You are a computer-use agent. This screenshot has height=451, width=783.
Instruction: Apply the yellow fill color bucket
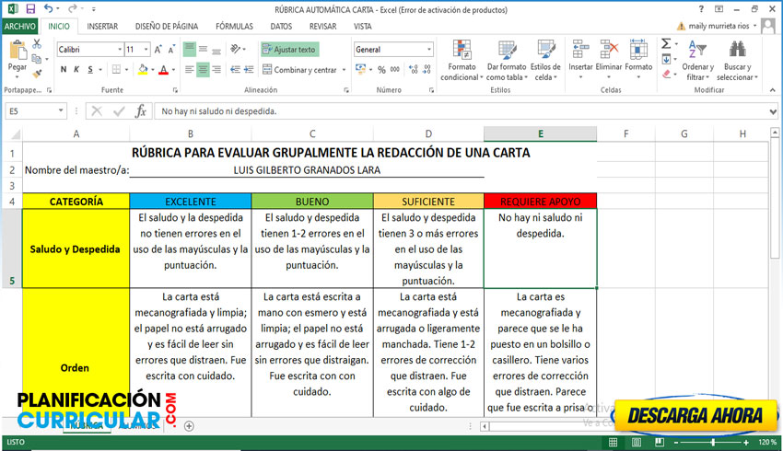pos(143,70)
